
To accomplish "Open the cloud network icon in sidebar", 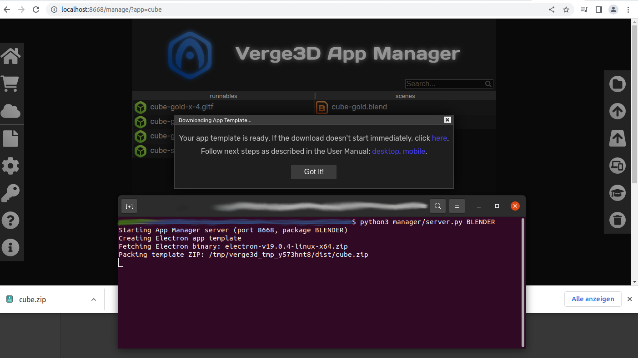I will [10, 111].
